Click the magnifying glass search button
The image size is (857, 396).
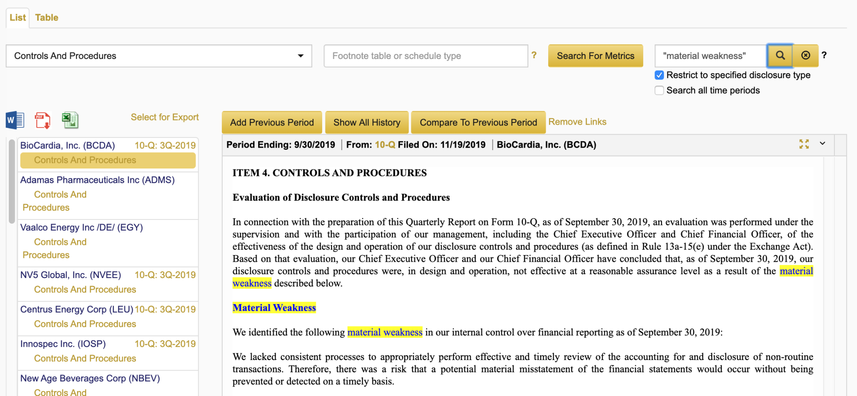pyautogui.click(x=780, y=56)
